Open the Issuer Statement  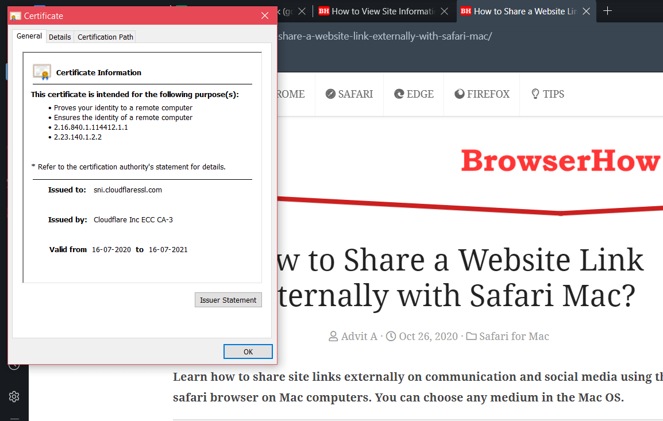(x=228, y=300)
